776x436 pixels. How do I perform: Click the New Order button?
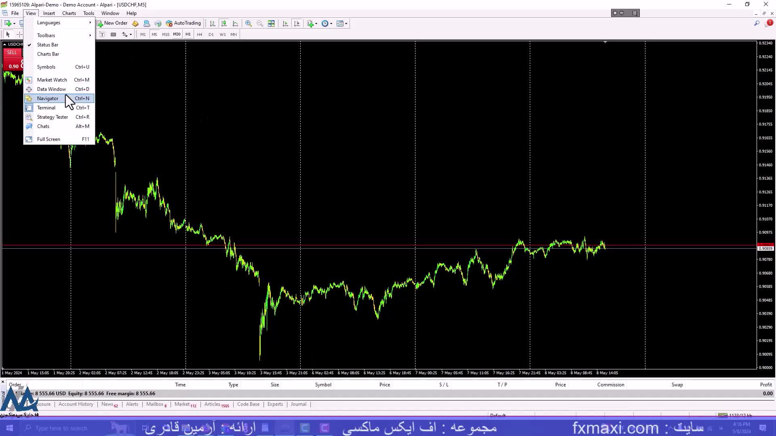tap(112, 23)
